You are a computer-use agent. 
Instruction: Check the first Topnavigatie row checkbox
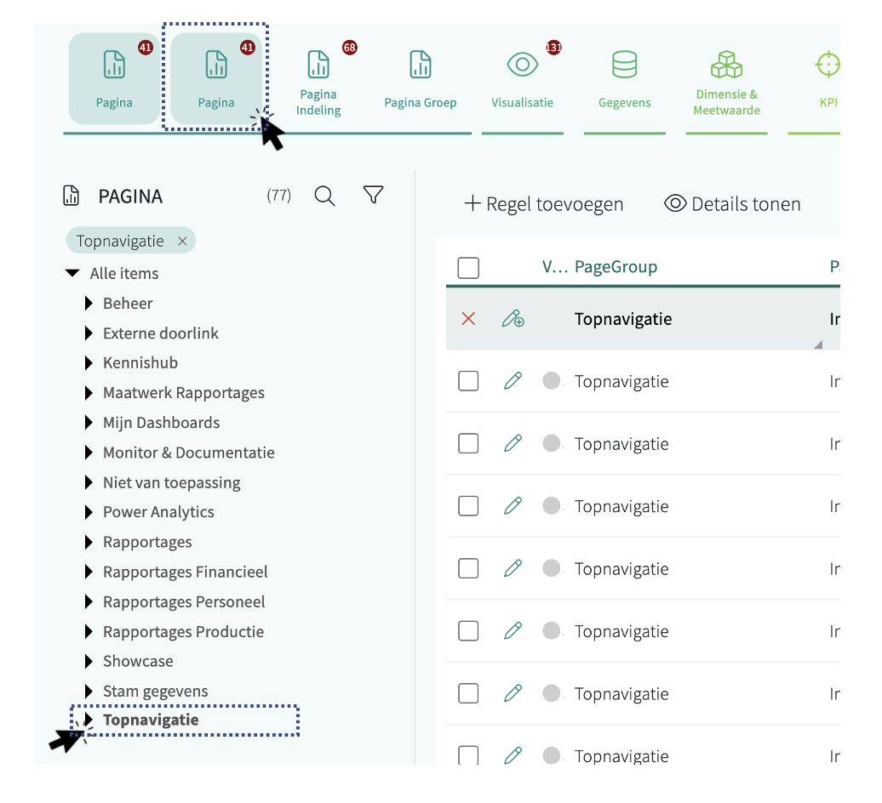tap(468, 381)
